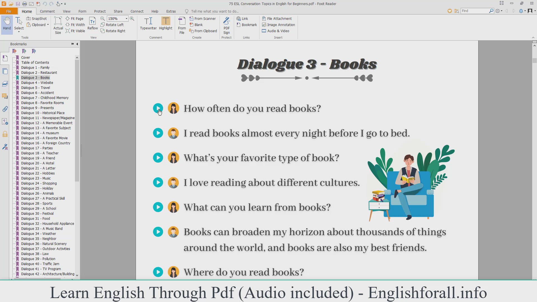The height and width of the screenshot is (302, 537).
Task: Switch to the Comment ribbon tab
Action: click(47, 11)
